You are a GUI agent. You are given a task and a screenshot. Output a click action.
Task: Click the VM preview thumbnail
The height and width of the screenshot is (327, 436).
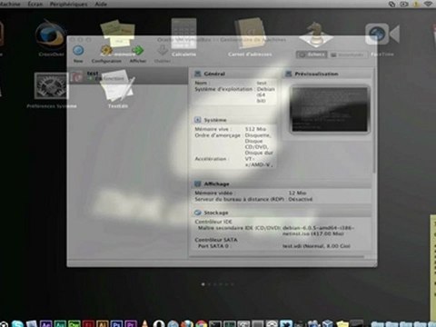(330, 109)
